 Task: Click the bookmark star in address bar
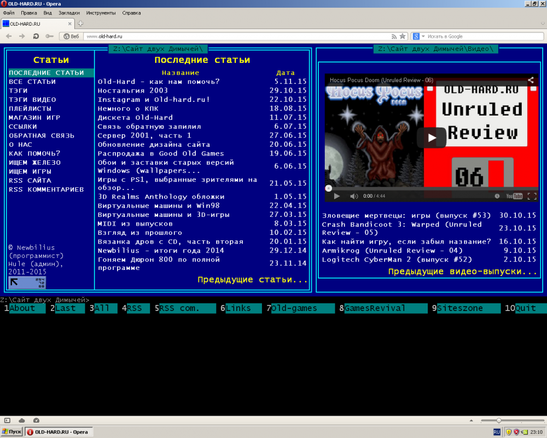point(403,36)
